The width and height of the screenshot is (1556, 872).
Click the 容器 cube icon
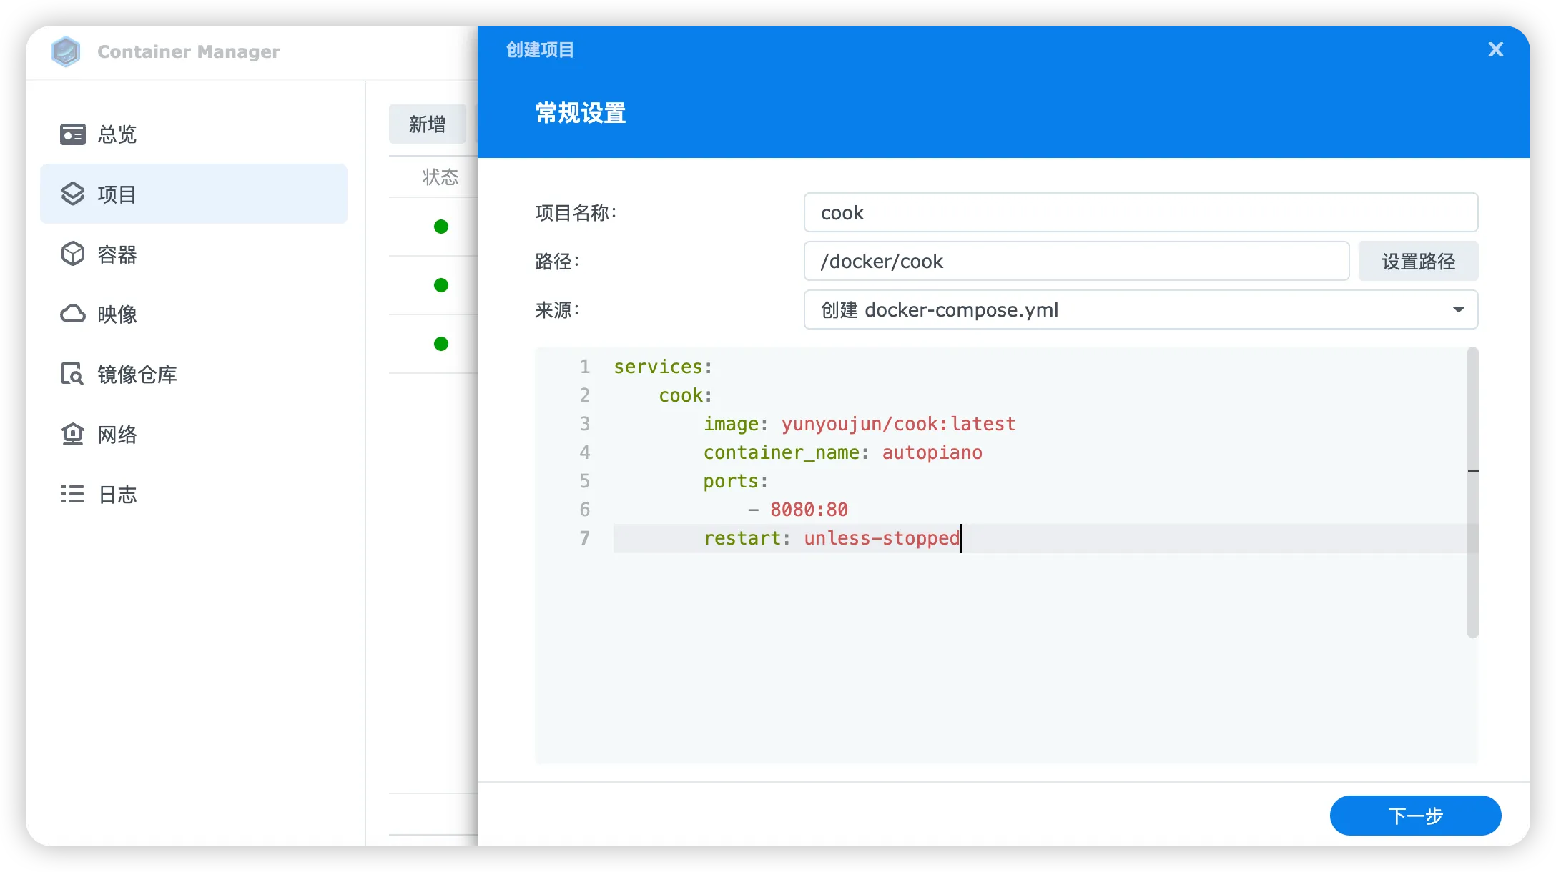72,254
